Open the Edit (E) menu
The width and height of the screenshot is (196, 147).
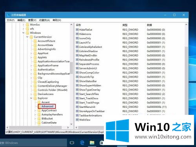tap(21, 20)
